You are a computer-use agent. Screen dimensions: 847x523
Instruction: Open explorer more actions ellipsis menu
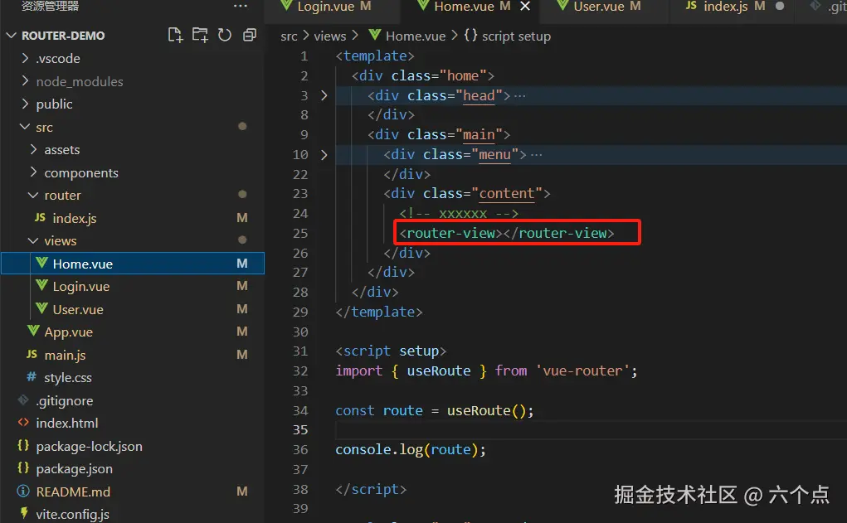click(241, 6)
